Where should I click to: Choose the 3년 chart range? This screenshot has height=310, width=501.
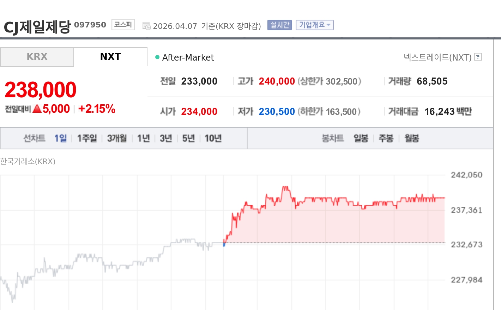click(x=165, y=138)
